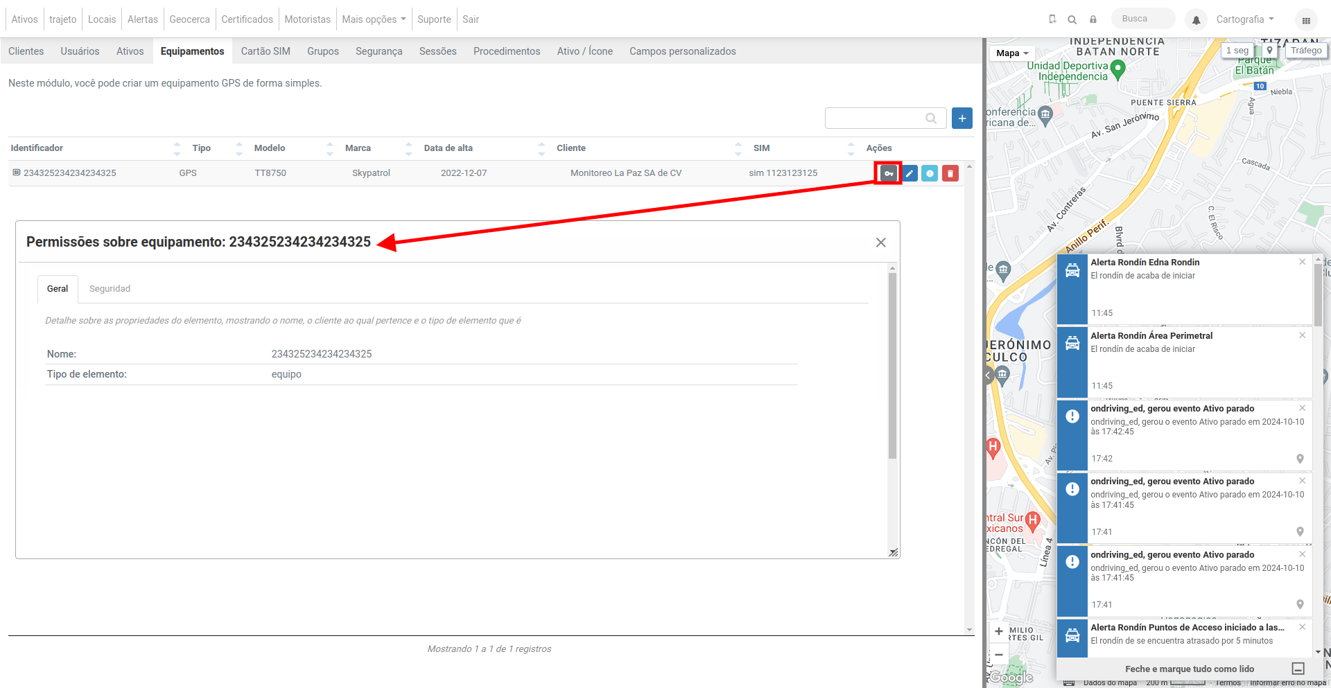Show equipment info via light-blue exclamation icon

pos(930,173)
